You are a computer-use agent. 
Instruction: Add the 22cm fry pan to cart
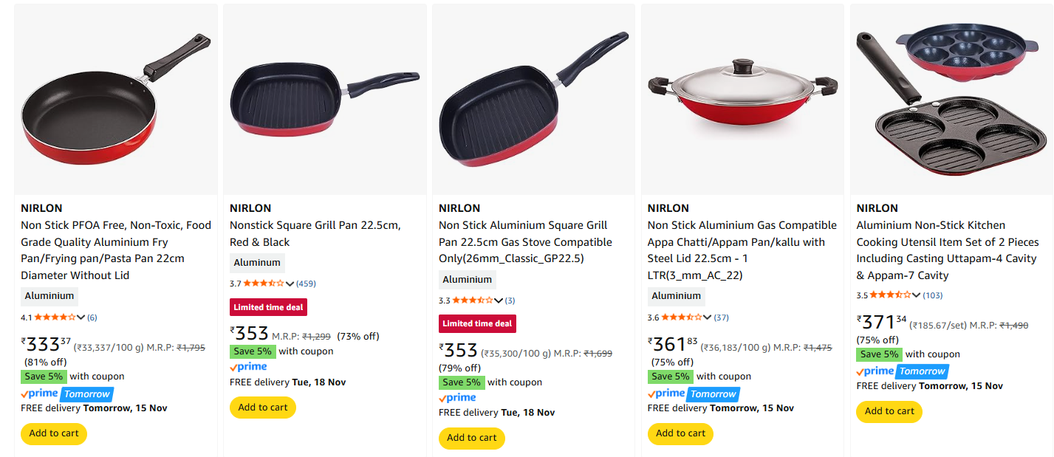pos(54,433)
